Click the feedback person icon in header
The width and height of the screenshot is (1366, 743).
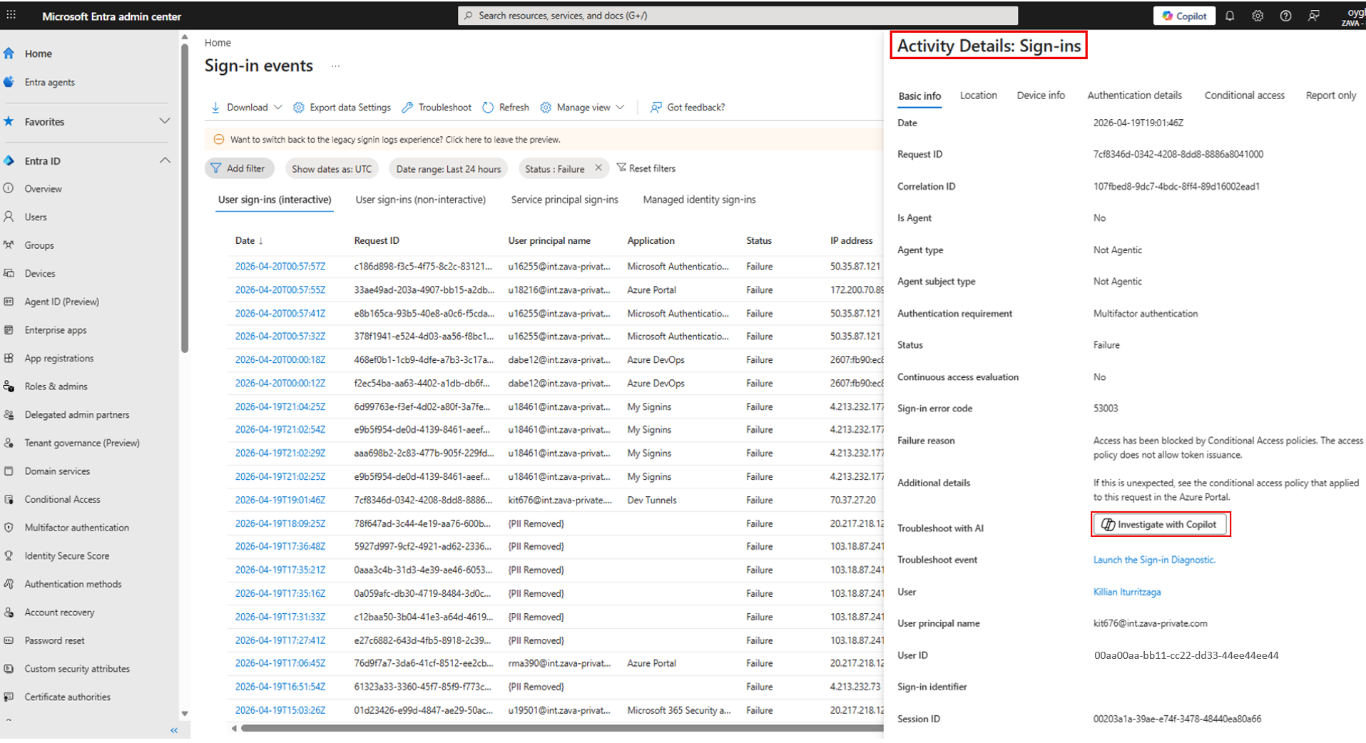(1314, 16)
